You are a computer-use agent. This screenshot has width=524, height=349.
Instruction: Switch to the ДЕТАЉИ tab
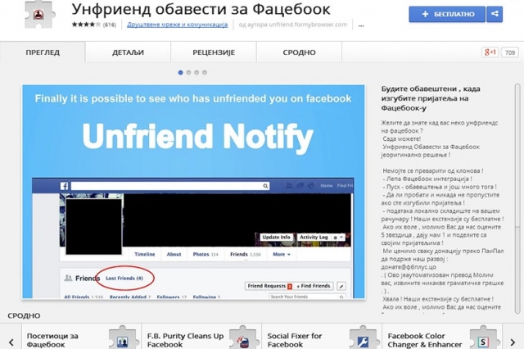128,52
